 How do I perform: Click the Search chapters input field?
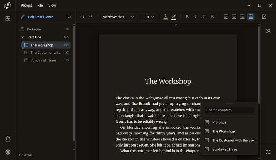point(229,110)
